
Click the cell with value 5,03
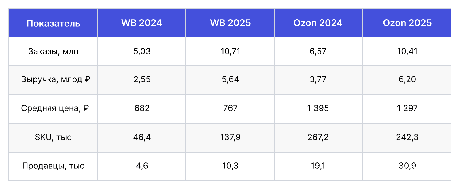tap(142, 51)
